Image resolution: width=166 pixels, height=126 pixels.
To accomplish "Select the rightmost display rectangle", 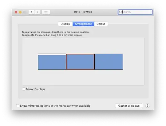I will [109, 62].
